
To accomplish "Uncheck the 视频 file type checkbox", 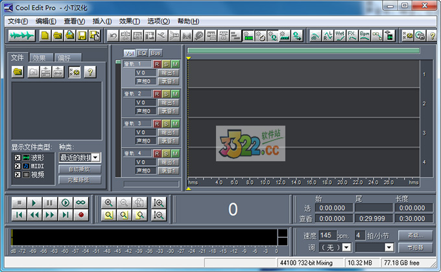I will pyautogui.click(x=18, y=174).
